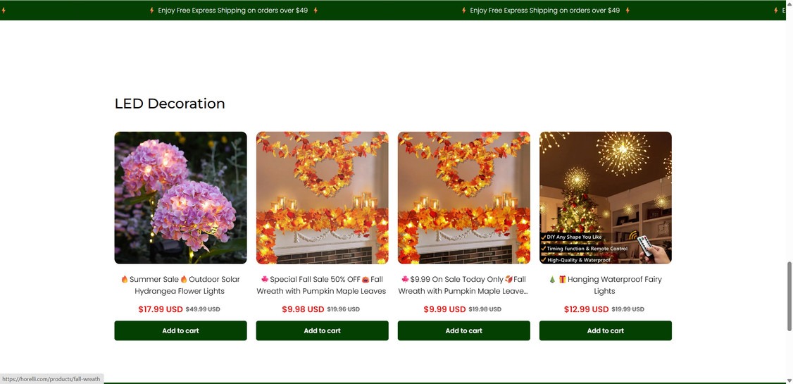Open the second Fall Wreath product image
Screen dimensions: 793x384
[322, 198]
